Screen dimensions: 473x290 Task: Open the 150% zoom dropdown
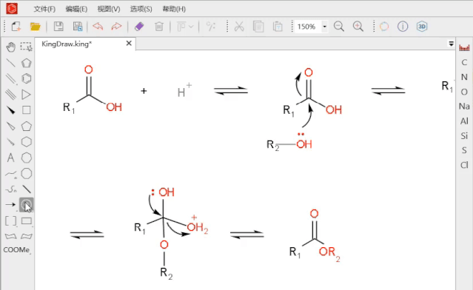click(324, 27)
